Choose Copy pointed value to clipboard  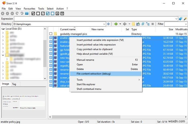[x=106, y=49]
